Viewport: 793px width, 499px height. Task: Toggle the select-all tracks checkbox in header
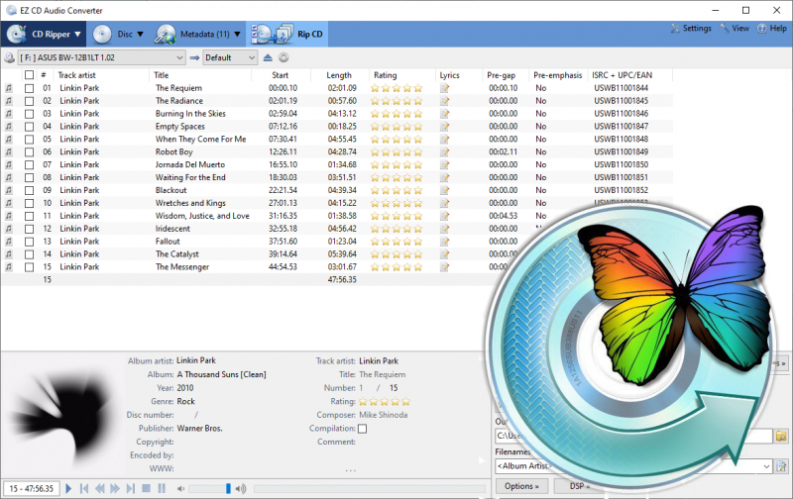coord(30,75)
